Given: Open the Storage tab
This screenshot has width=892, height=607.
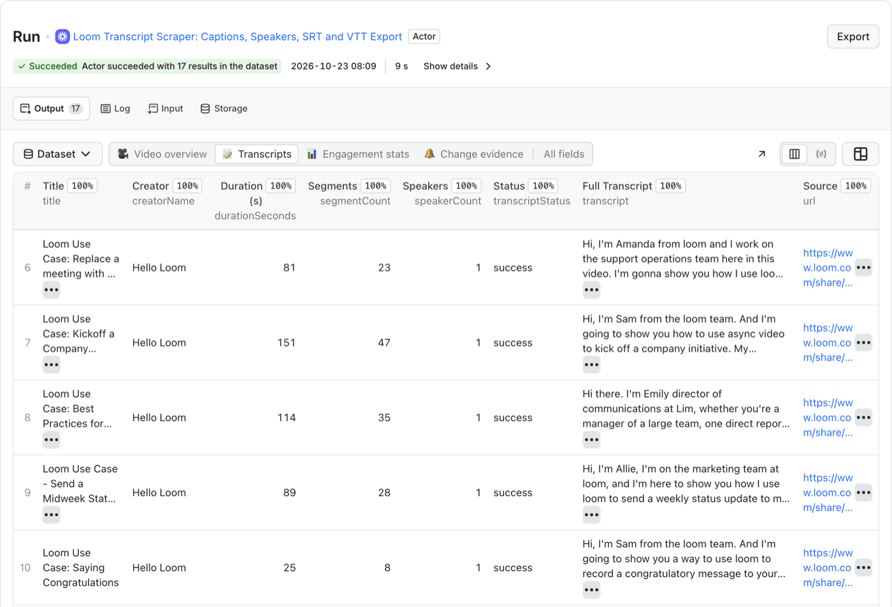Looking at the screenshot, I should 224,109.
